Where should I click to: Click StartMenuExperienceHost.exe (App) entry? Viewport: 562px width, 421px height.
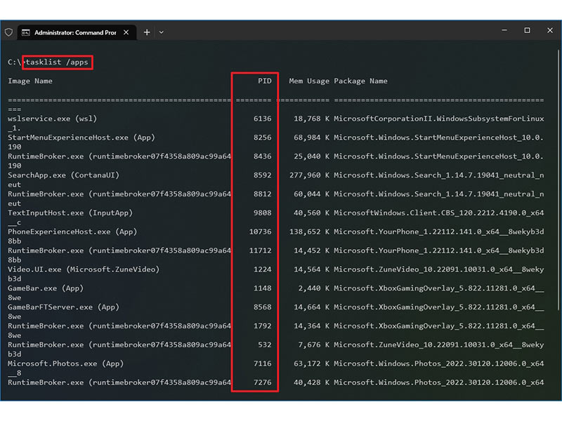click(x=81, y=138)
